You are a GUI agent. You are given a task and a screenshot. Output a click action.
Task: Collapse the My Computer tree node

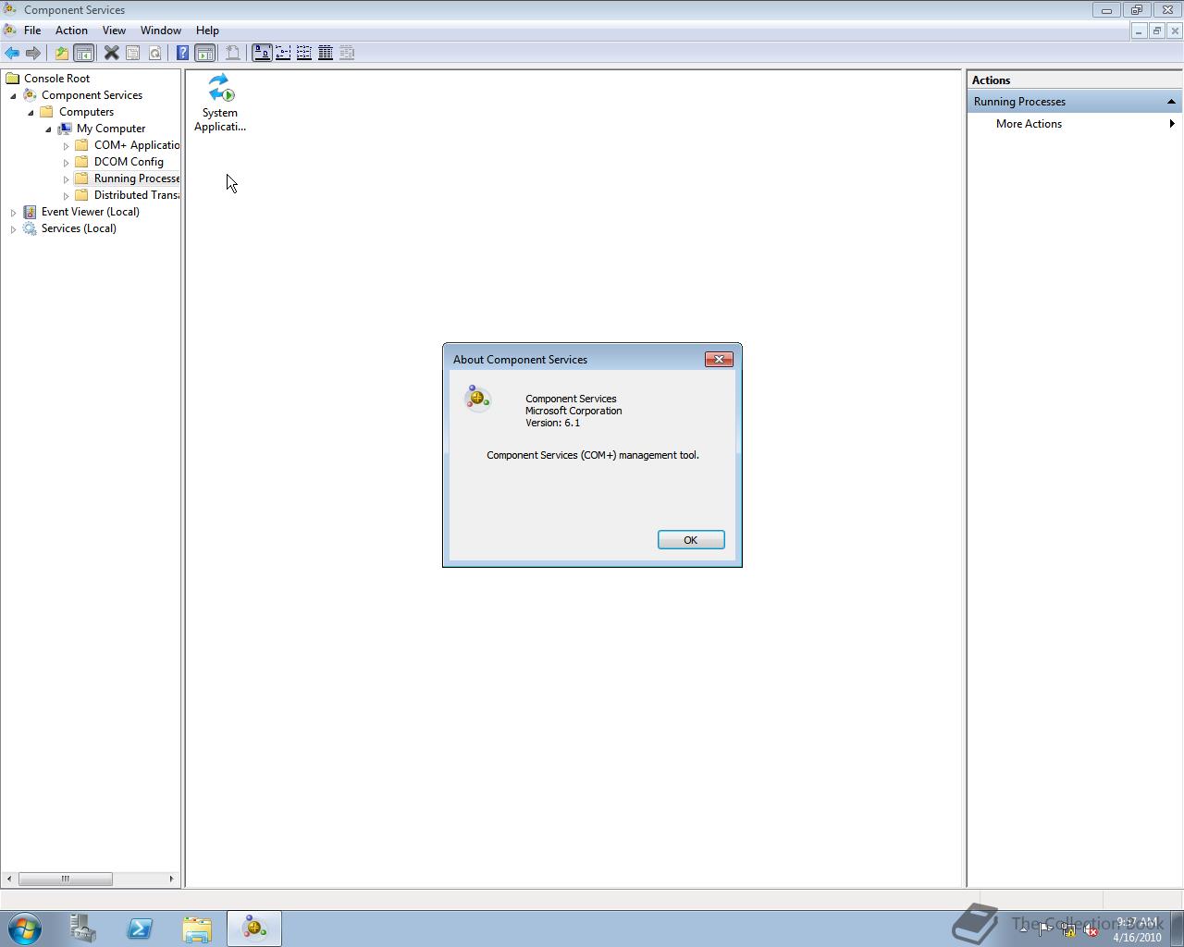pyautogui.click(x=48, y=129)
